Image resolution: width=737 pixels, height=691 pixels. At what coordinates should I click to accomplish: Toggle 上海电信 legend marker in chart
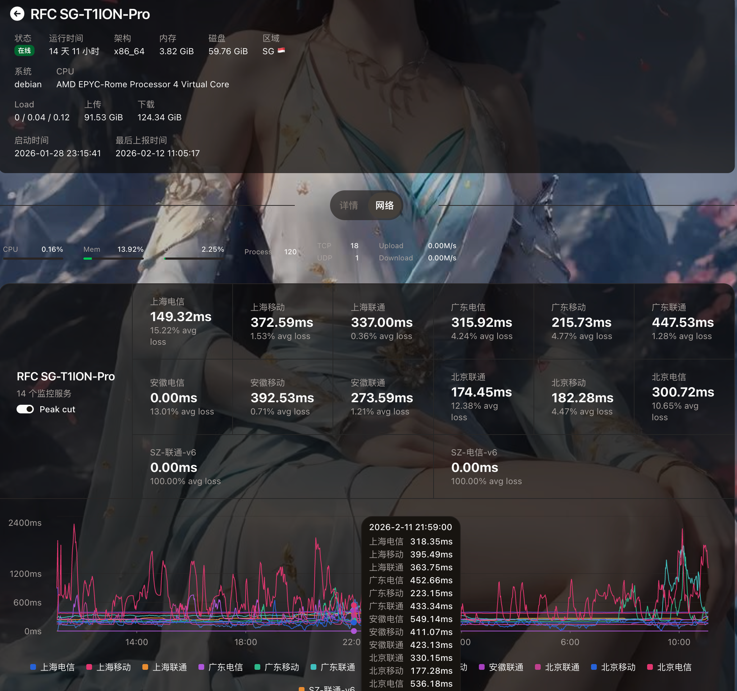click(x=33, y=667)
